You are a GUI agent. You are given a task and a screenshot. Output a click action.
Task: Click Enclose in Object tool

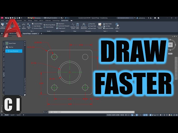click(x=37, y=28)
